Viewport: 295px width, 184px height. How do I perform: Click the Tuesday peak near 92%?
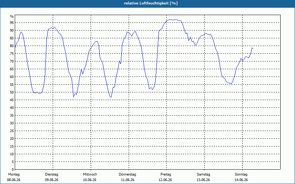coord(54,27)
